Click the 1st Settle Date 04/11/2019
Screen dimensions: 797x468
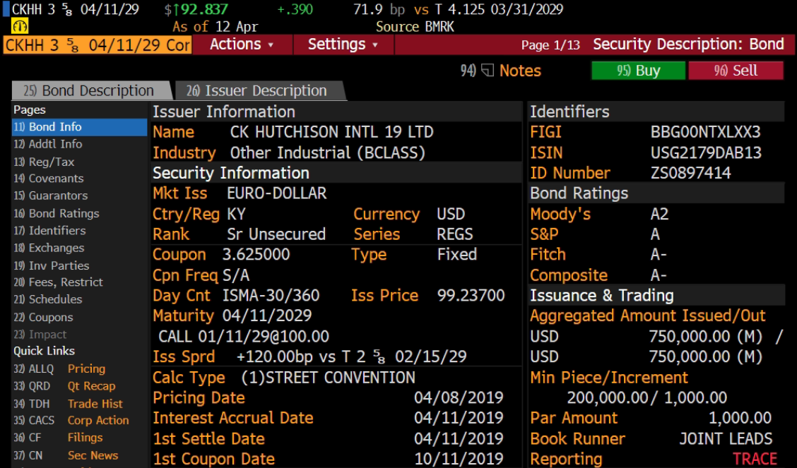coord(459,438)
